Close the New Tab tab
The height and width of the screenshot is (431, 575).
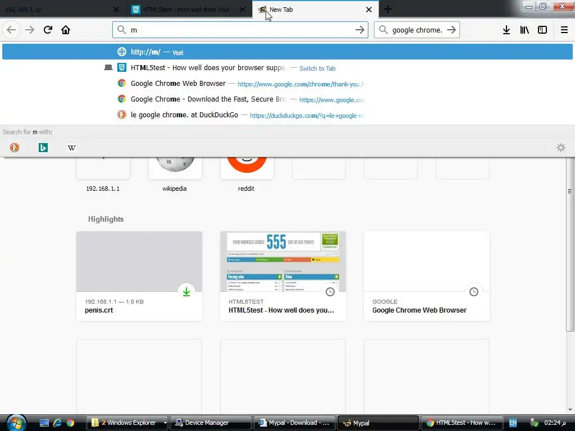[369, 10]
